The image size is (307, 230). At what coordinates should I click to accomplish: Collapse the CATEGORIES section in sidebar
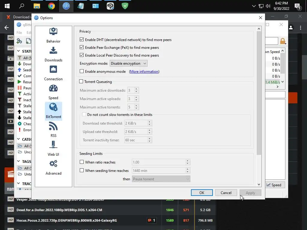pyautogui.click(x=18, y=139)
